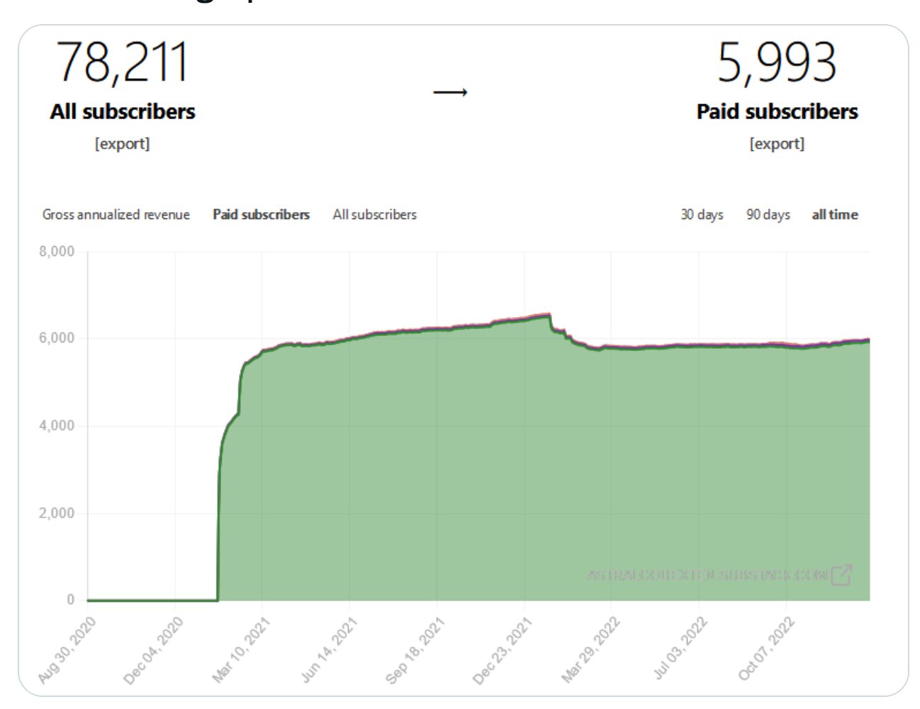The height and width of the screenshot is (709, 920).
Task: Click the arrow icon between subscriber counts
Action: (451, 91)
